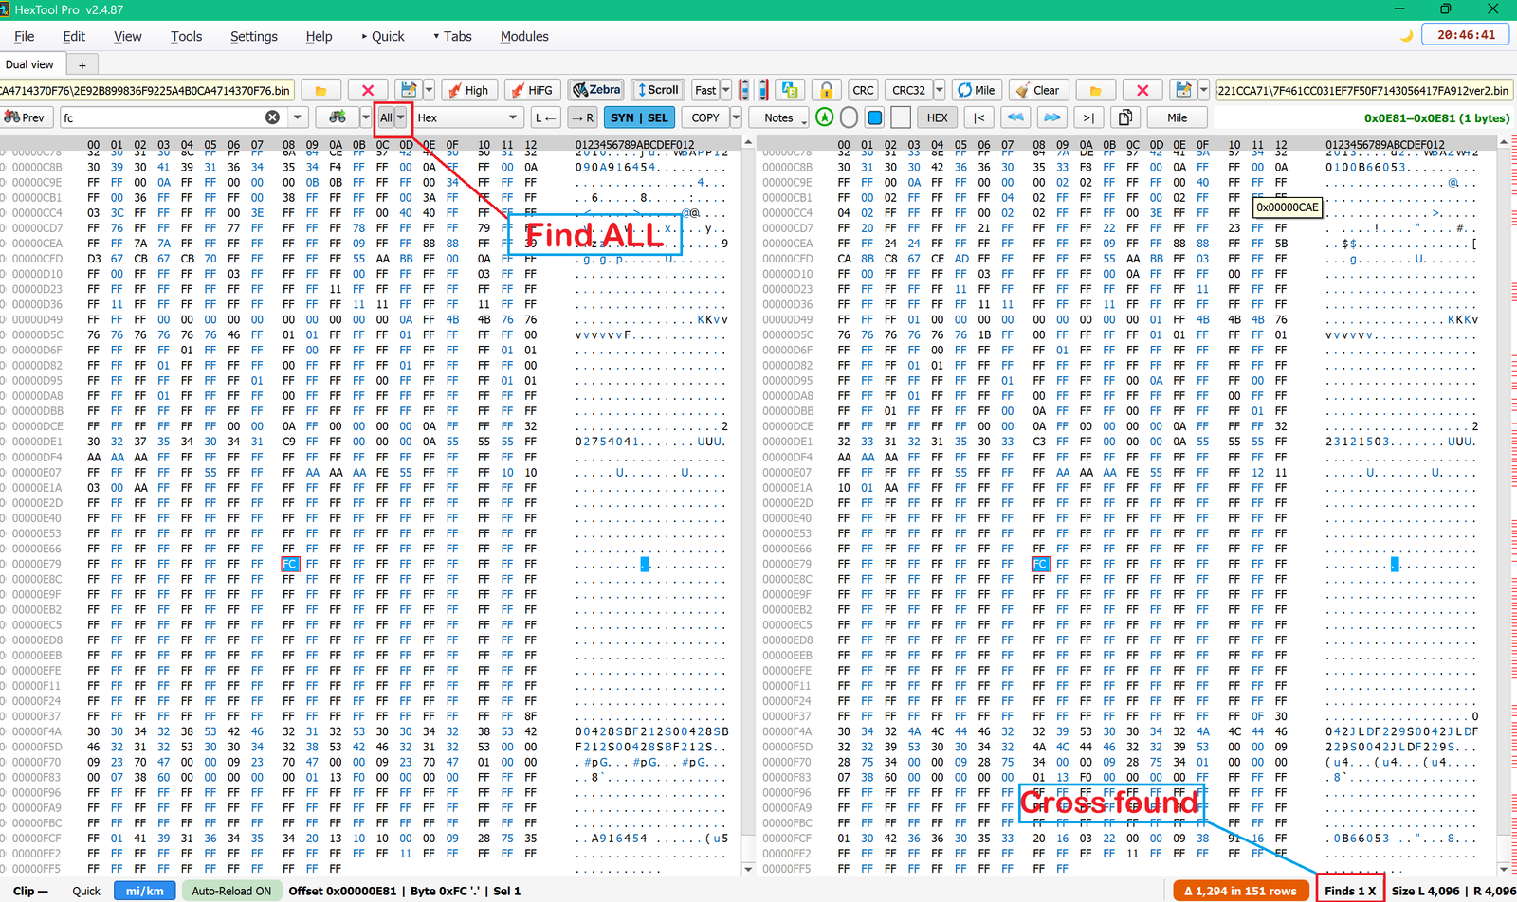Open the Modules menu
Screen dimensions: 1517x902
click(x=524, y=36)
